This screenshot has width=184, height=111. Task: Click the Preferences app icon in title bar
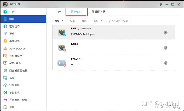[x=5, y=4]
